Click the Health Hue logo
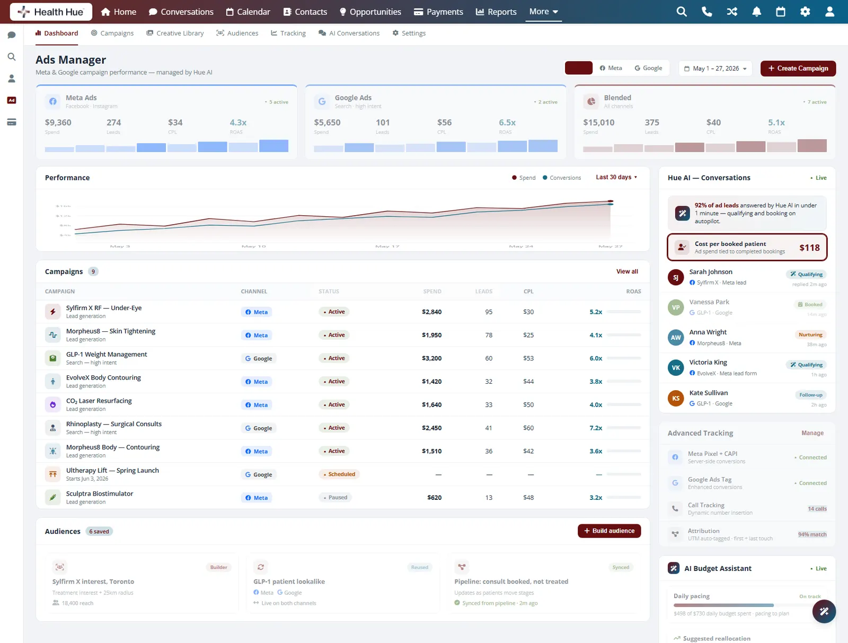Image resolution: width=848 pixels, height=643 pixels. (51, 12)
